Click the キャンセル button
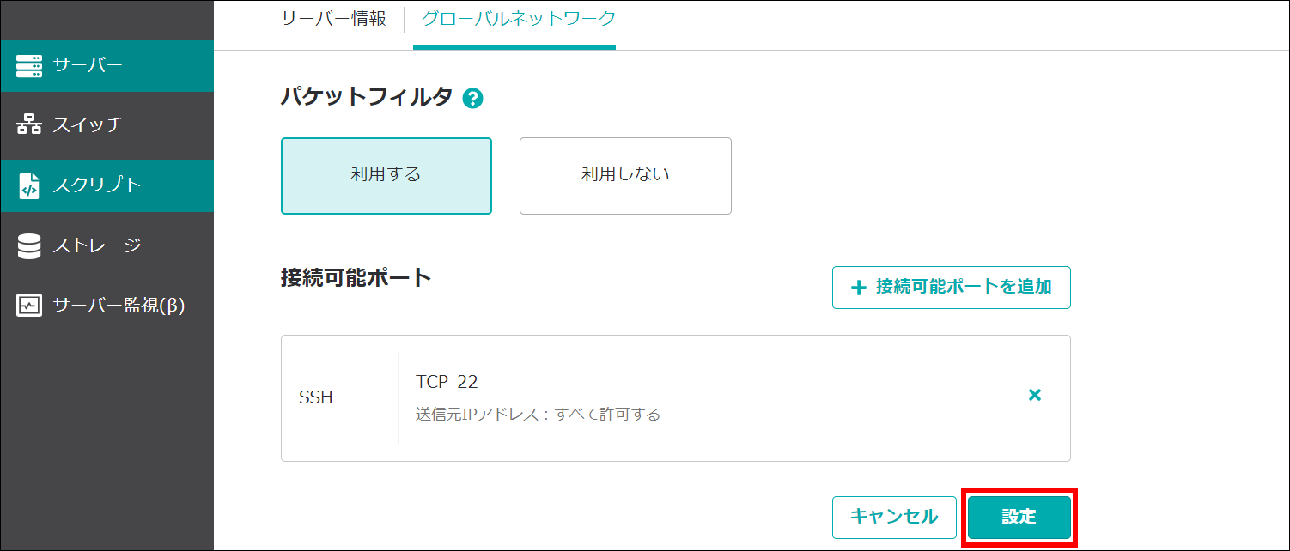Viewport: 1290px width, 551px height. (894, 517)
